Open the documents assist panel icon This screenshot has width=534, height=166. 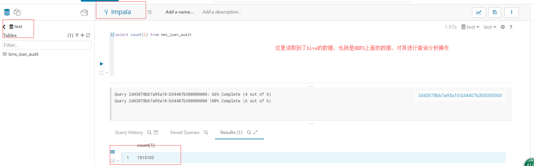coord(17,12)
